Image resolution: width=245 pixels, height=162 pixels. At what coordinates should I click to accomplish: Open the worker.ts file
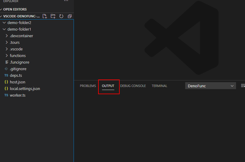[x=18, y=95]
